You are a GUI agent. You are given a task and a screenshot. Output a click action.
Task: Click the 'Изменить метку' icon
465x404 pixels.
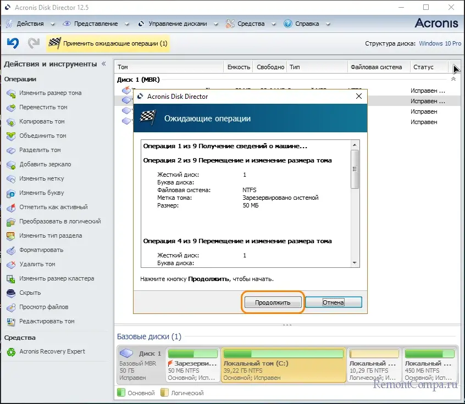point(11,178)
